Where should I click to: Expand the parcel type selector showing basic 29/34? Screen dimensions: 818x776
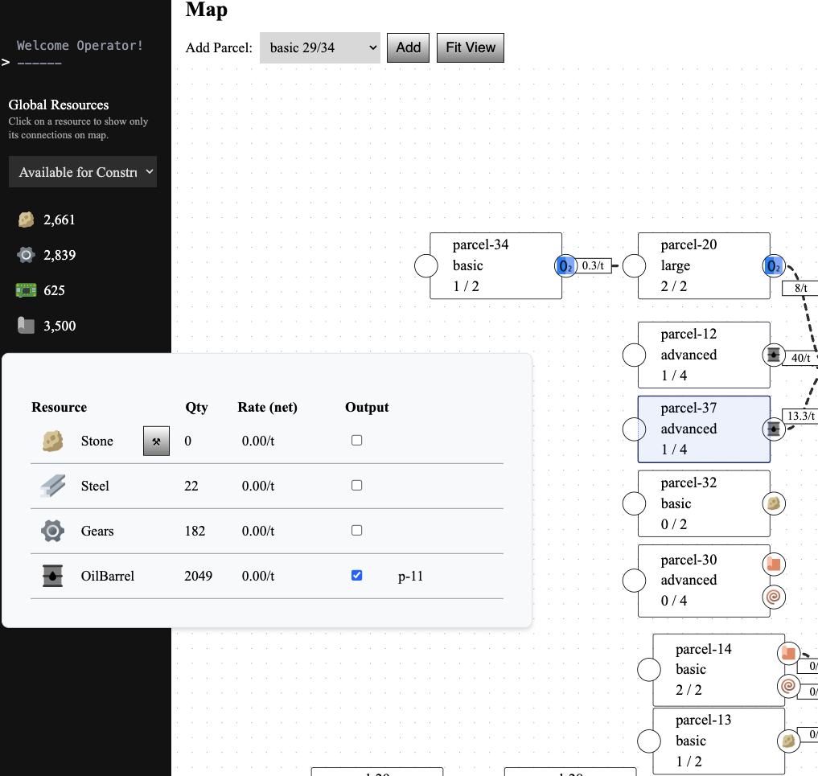[319, 47]
